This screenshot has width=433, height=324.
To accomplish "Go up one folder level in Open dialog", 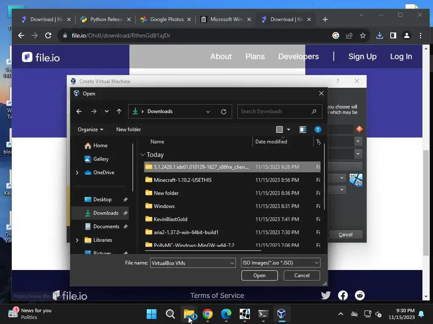I will pos(119,111).
